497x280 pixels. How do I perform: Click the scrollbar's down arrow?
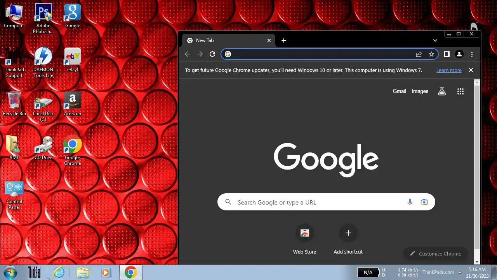[x=477, y=262]
